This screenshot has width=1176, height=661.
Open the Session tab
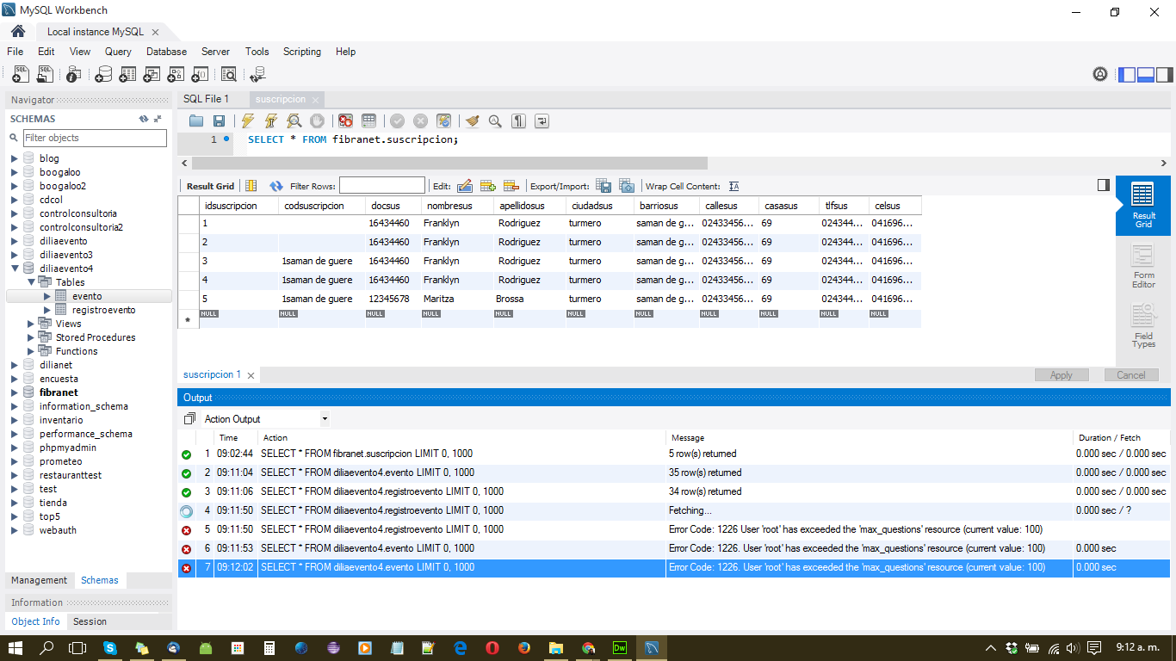pyautogui.click(x=90, y=621)
